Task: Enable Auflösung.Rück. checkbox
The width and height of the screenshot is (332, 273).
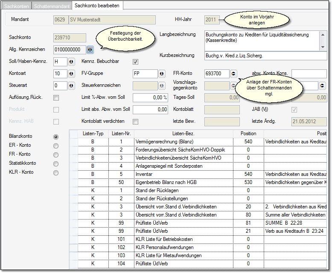Action: [56, 98]
